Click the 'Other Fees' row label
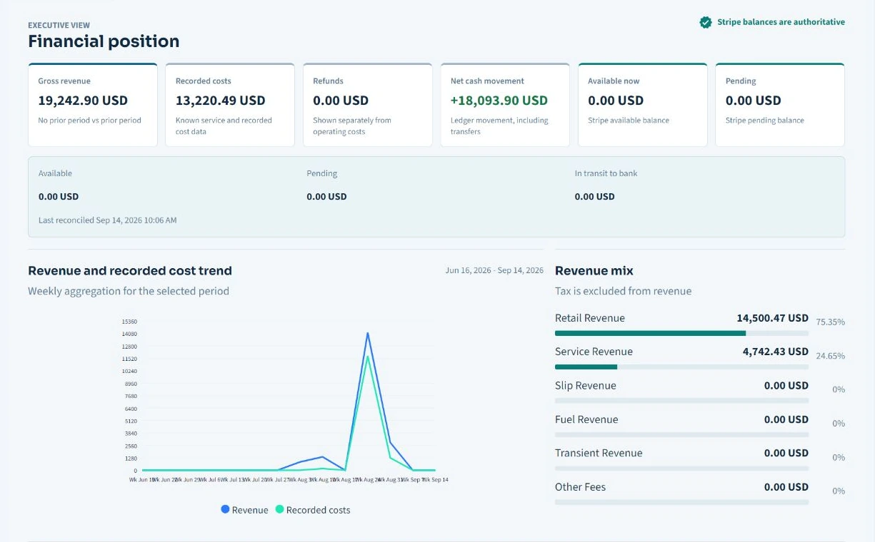 pyautogui.click(x=580, y=487)
